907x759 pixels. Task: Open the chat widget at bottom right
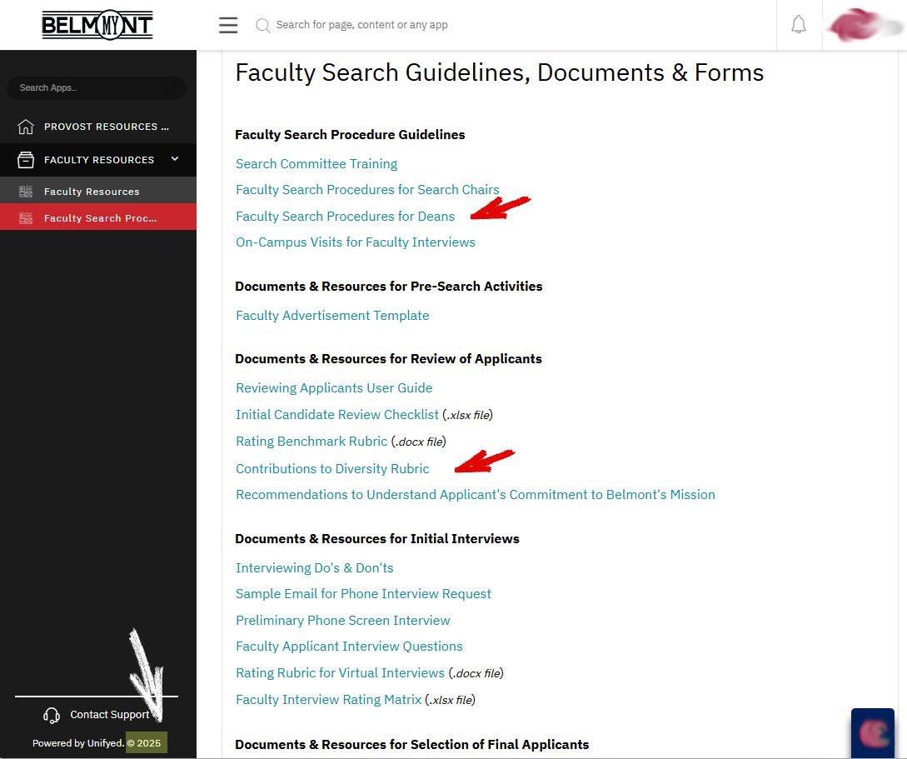point(873,733)
